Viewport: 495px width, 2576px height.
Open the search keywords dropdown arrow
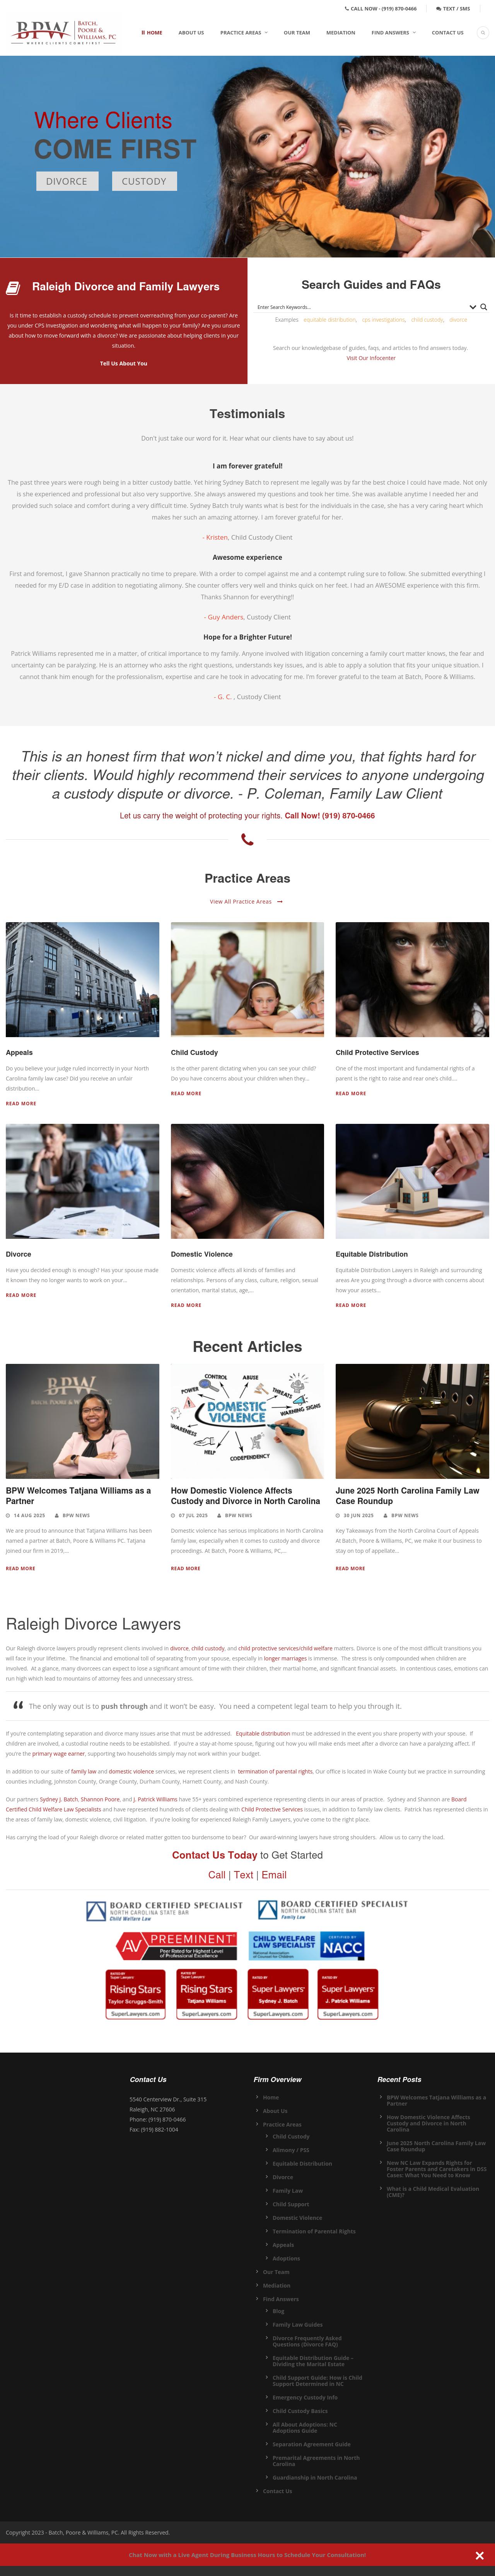tap(473, 307)
